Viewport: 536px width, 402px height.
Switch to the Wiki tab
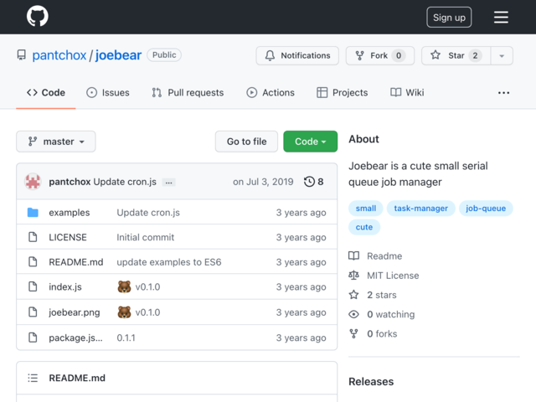[407, 93]
